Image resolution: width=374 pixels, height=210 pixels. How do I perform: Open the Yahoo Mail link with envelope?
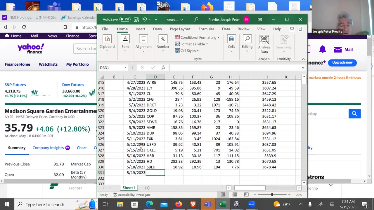tap(343, 50)
